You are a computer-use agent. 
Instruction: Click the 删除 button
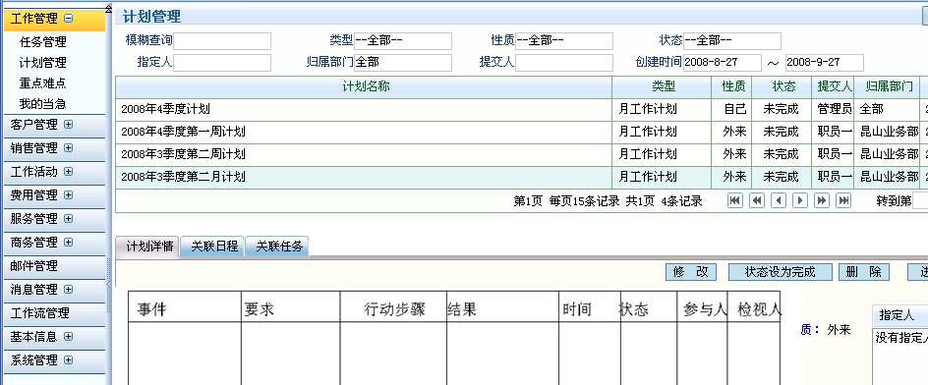tap(863, 272)
